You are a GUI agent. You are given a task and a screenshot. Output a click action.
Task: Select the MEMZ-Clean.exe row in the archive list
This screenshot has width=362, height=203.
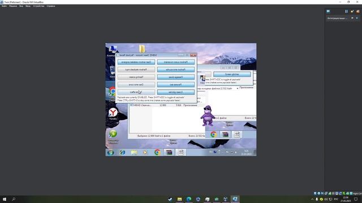click(x=163, y=105)
